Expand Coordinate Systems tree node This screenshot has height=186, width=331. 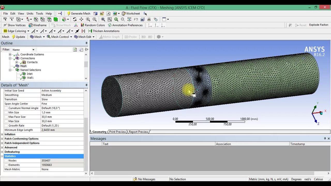(x=10, y=55)
